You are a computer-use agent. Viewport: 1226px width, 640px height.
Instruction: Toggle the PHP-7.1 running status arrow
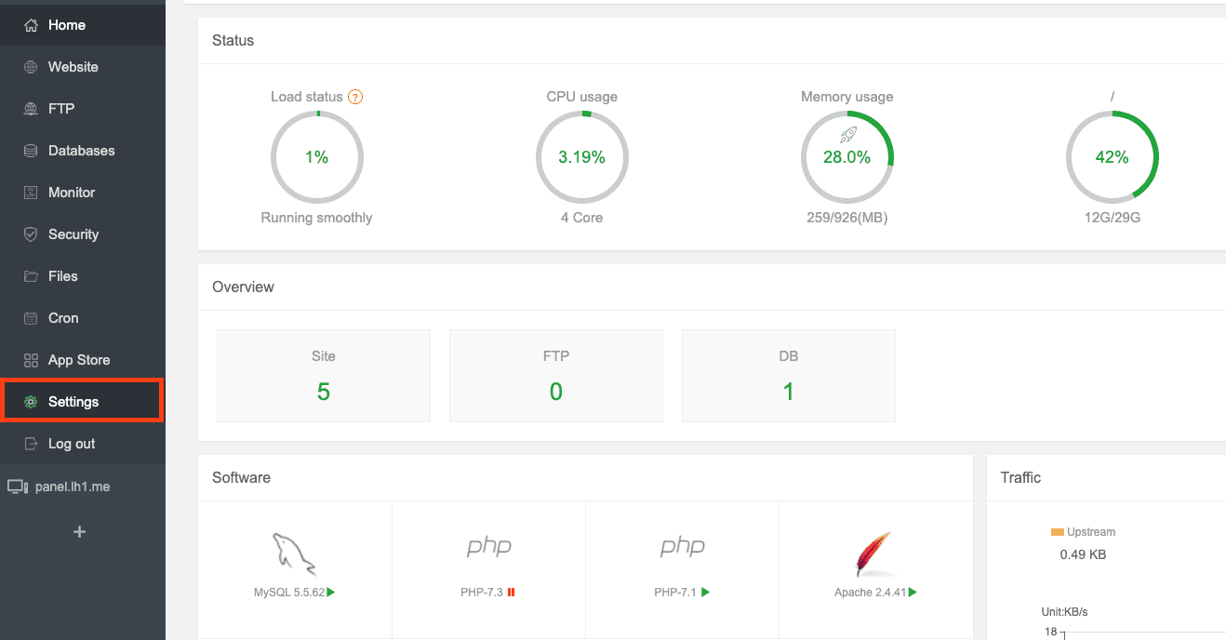[706, 593]
